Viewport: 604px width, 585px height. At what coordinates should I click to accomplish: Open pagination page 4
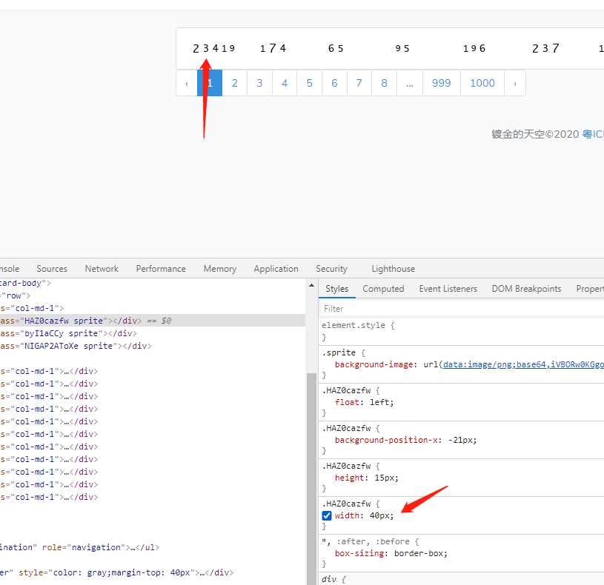click(285, 83)
